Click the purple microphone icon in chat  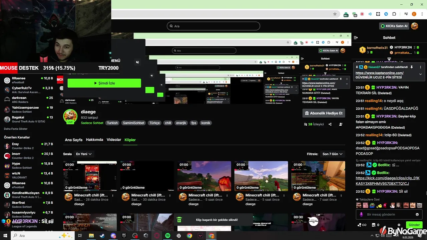(x=361, y=214)
